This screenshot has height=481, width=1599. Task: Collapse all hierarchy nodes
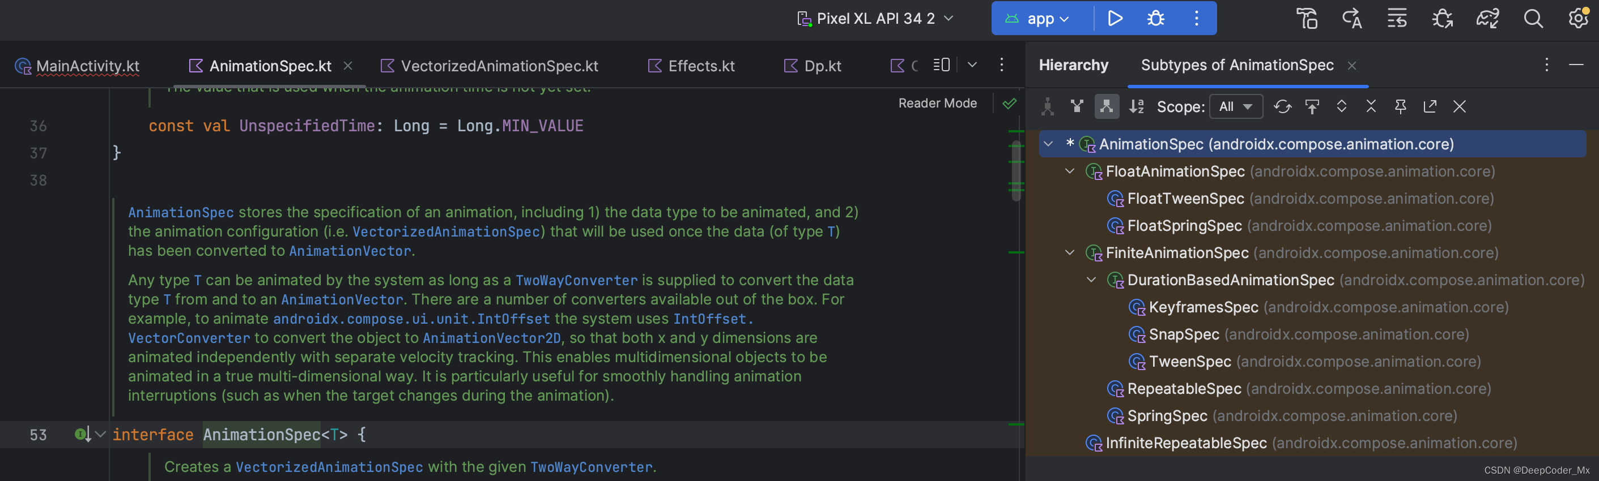(x=1371, y=106)
